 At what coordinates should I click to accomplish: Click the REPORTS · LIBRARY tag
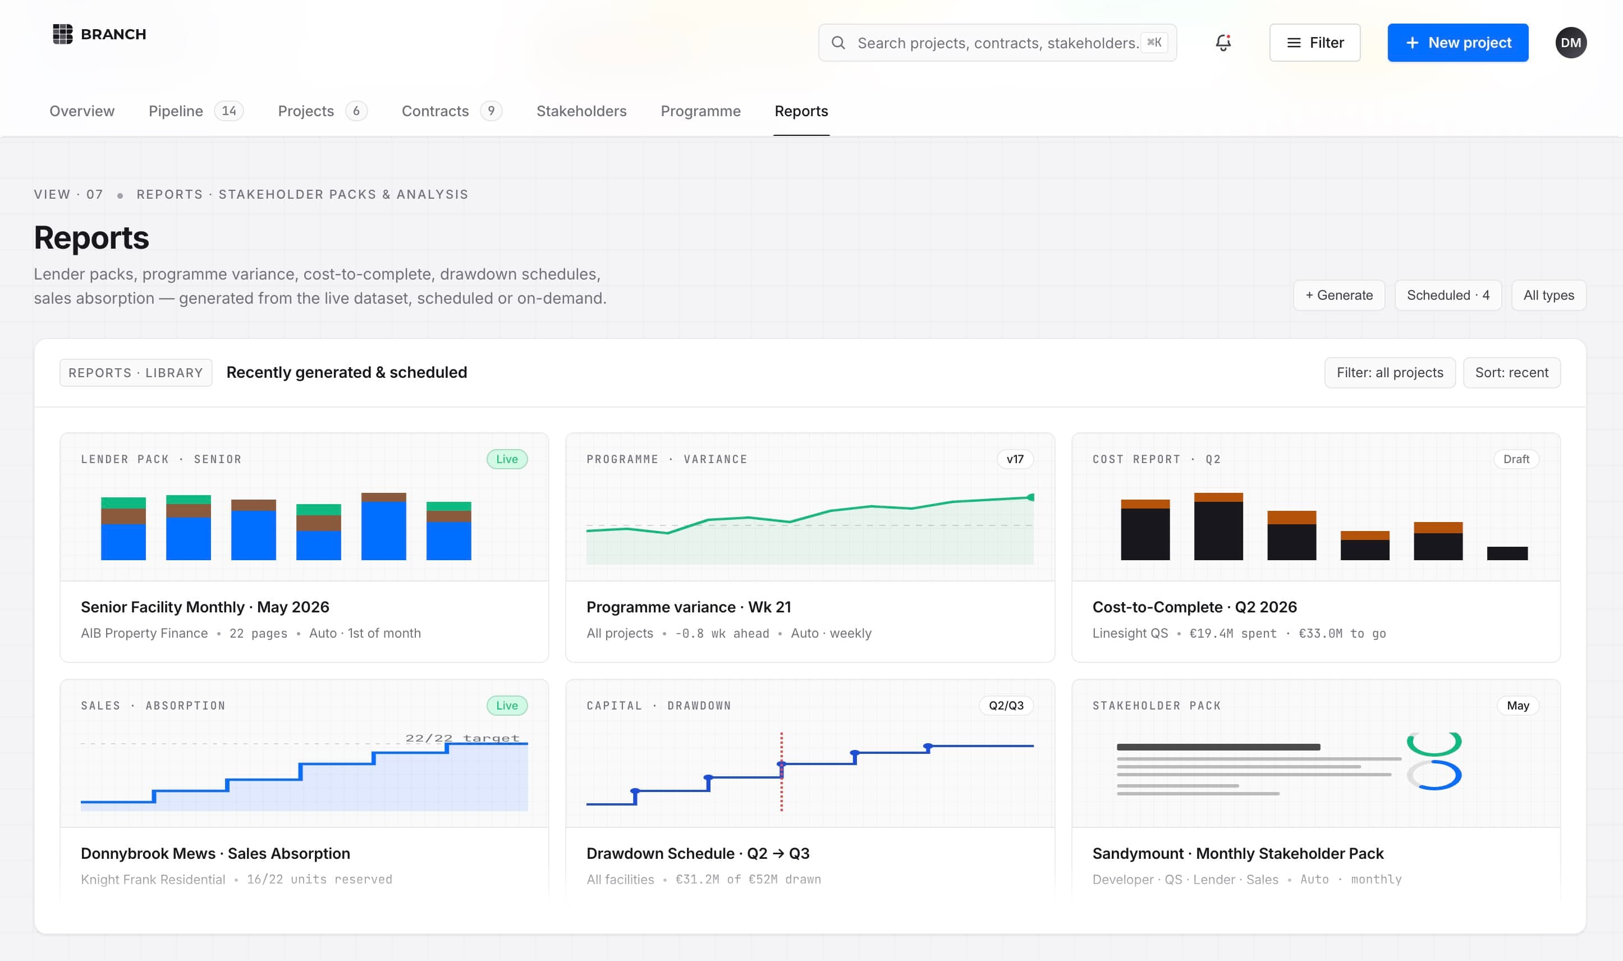pyautogui.click(x=136, y=373)
